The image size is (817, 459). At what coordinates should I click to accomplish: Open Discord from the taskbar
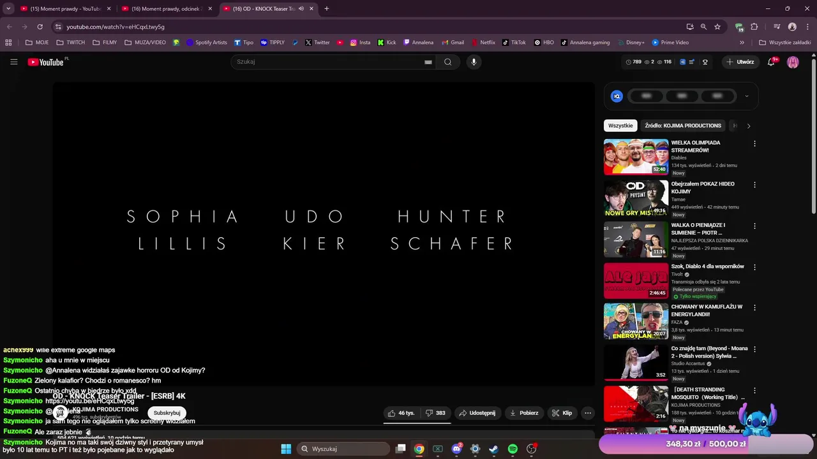(456, 449)
